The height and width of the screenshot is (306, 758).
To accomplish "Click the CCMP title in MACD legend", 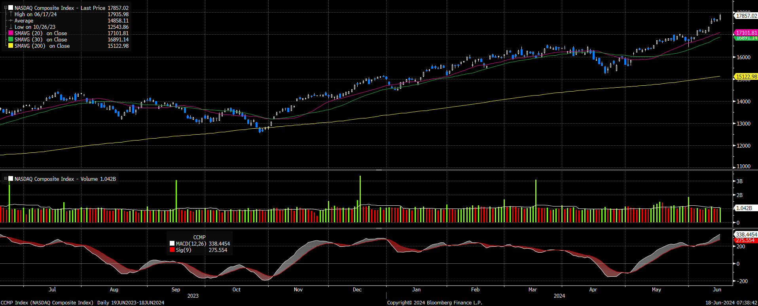I will pos(199,237).
